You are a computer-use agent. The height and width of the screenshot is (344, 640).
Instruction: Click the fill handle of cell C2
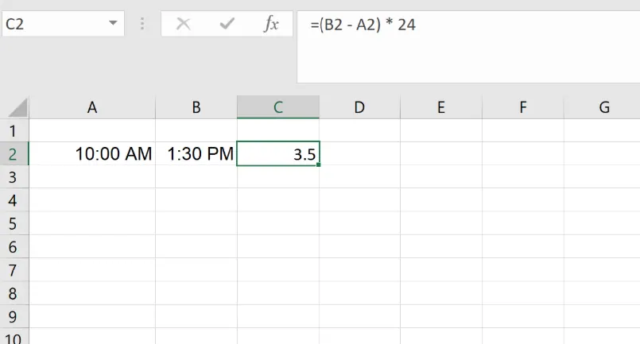[x=319, y=165]
